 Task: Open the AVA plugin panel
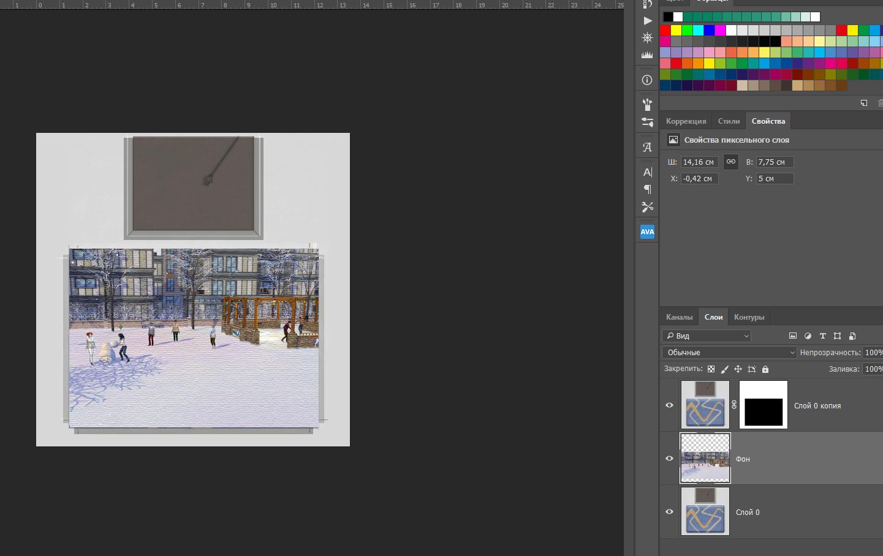point(647,231)
